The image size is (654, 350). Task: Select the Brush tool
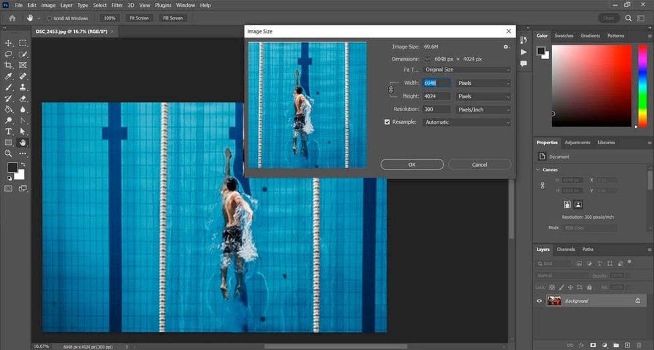point(9,87)
